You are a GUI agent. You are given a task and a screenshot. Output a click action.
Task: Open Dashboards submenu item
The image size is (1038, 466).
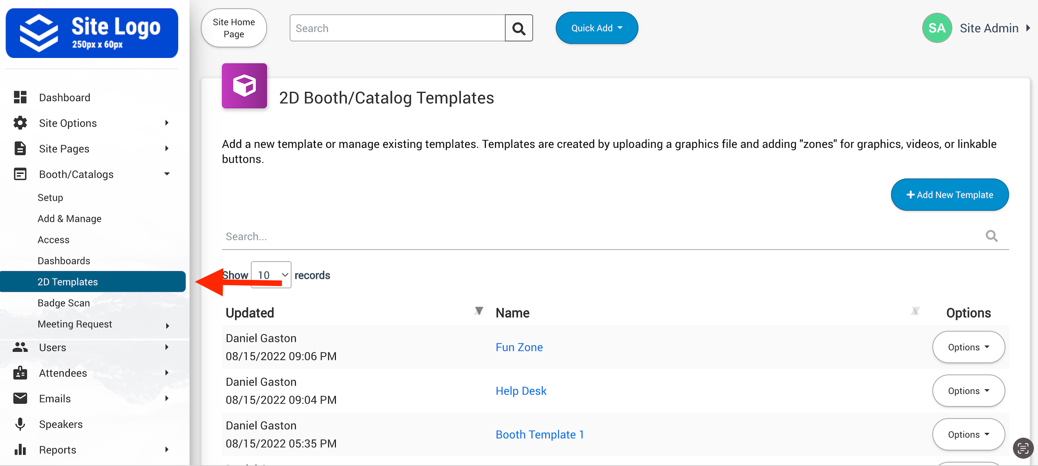point(64,261)
